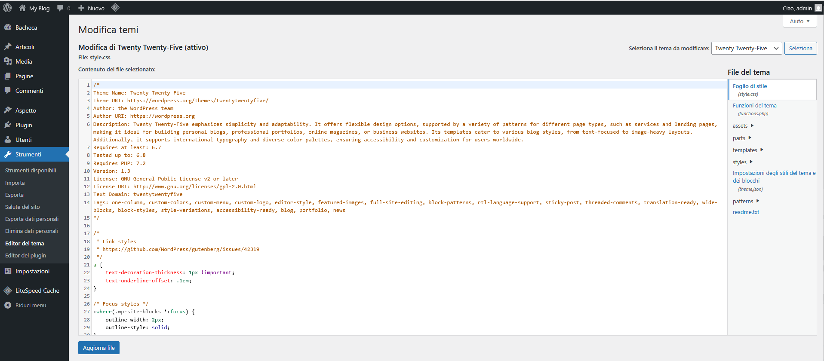The height and width of the screenshot is (361, 824).
Task: Click the WordPress logo icon
Action: point(7,8)
